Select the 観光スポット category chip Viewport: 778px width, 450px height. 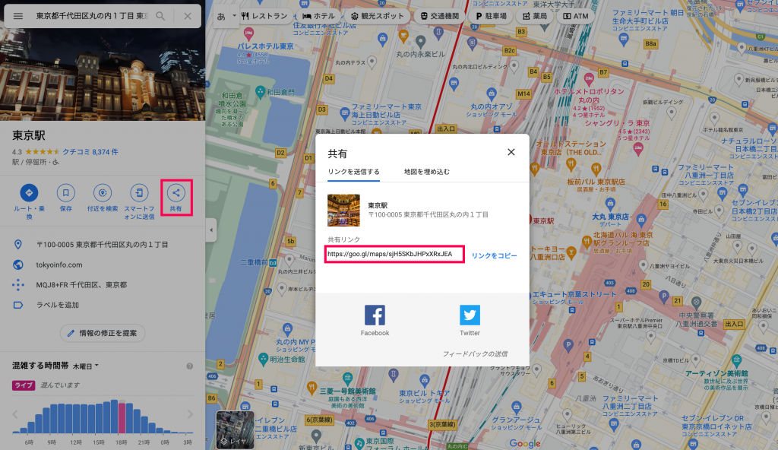coord(377,16)
